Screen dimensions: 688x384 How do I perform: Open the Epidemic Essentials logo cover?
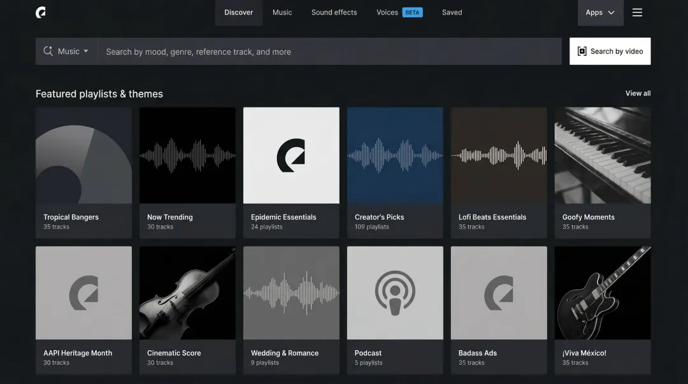pos(291,155)
